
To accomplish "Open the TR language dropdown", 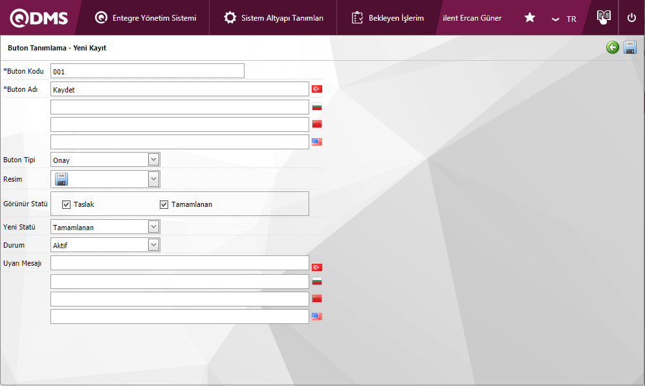I will [564, 19].
